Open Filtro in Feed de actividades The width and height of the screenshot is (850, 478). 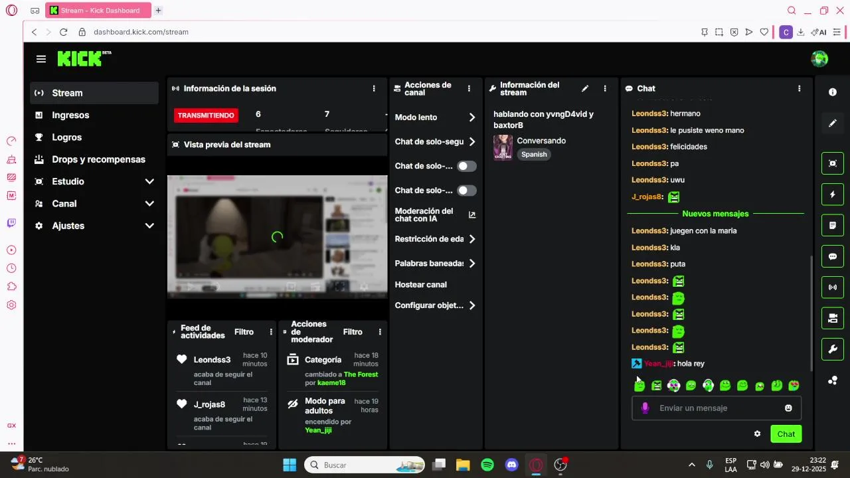point(244,332)
